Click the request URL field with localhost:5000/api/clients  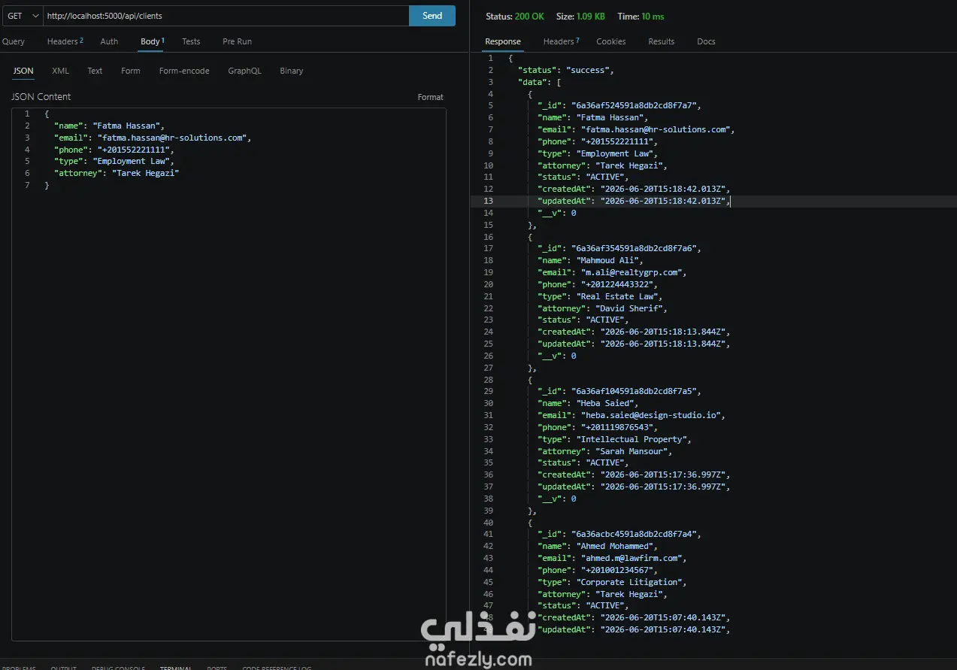click(226, 16)
